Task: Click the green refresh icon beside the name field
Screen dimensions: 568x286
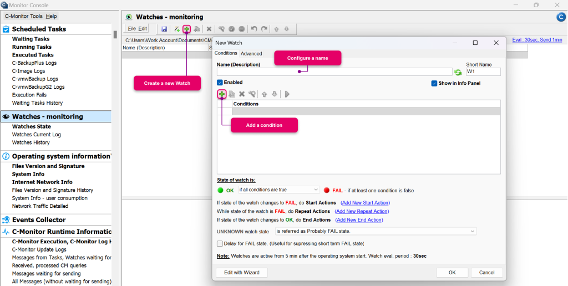Action: (x=458, y=72)
